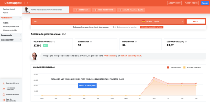Screen dimensions: 210x102
Task: Open Servicios de consultoría link
Action: click(x=11, y=89)
